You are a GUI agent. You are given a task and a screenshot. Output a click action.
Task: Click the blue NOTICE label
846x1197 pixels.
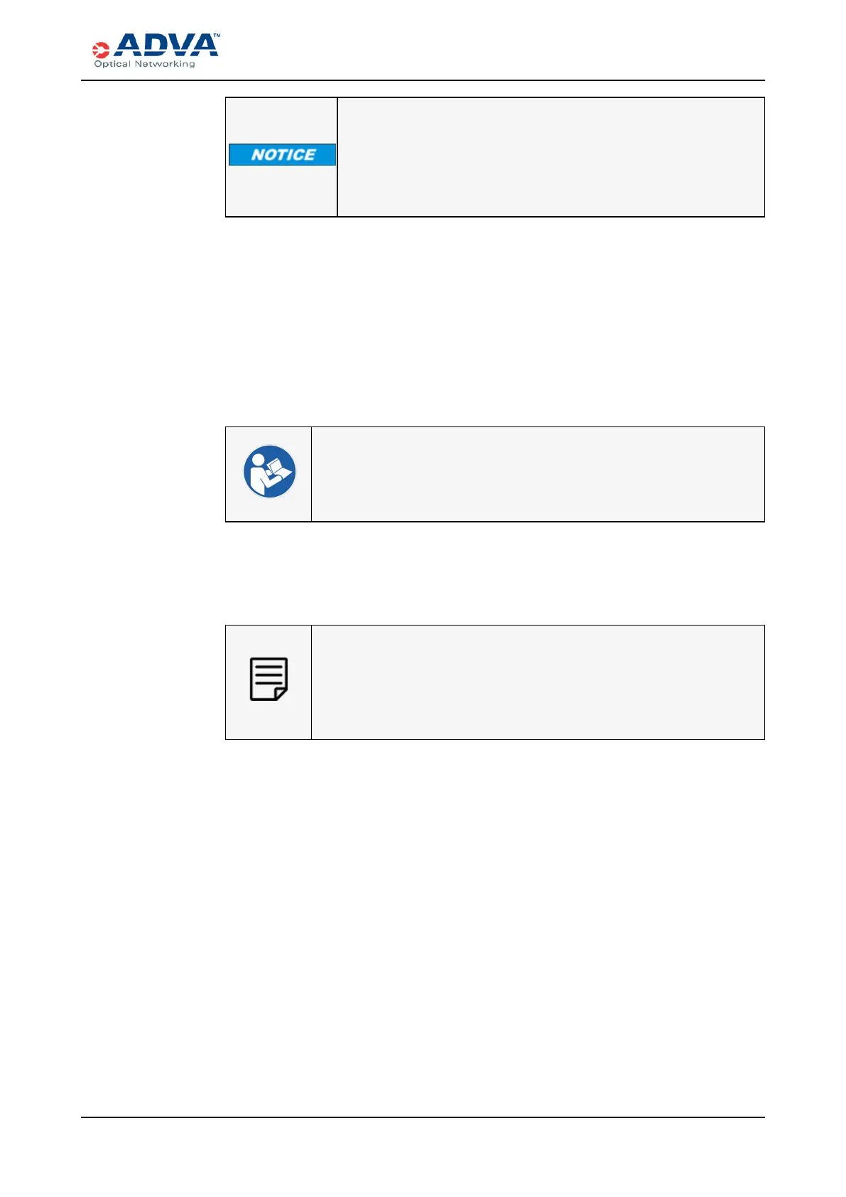pyautogui.click(x=283, y=155)
